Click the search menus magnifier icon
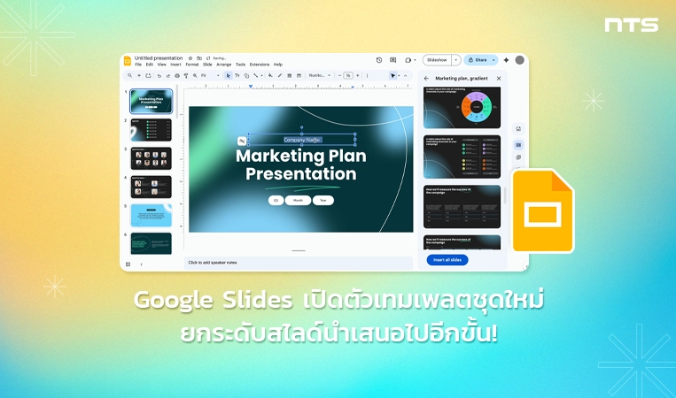Screen dimensions: 676x398 (129, 76)
